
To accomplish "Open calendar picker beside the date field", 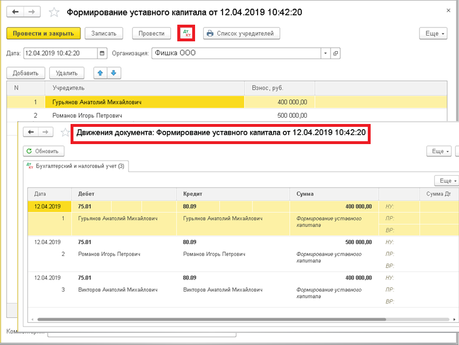I will click(102, 53).
